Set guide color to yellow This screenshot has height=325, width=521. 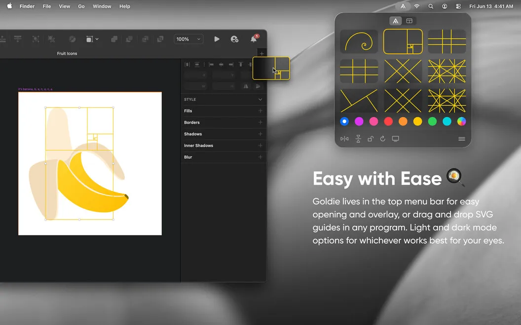click(417, 121)
